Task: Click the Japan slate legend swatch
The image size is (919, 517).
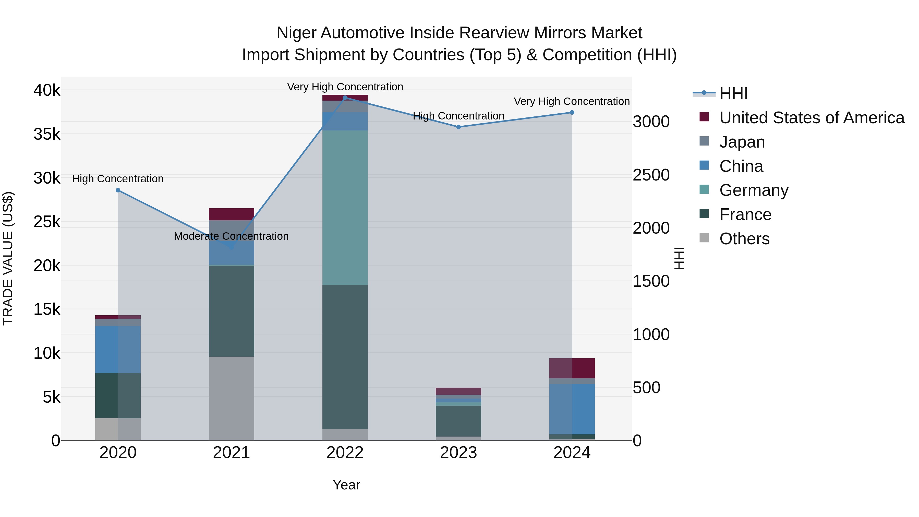Action: pyautogui.click(x=704, y=141)
